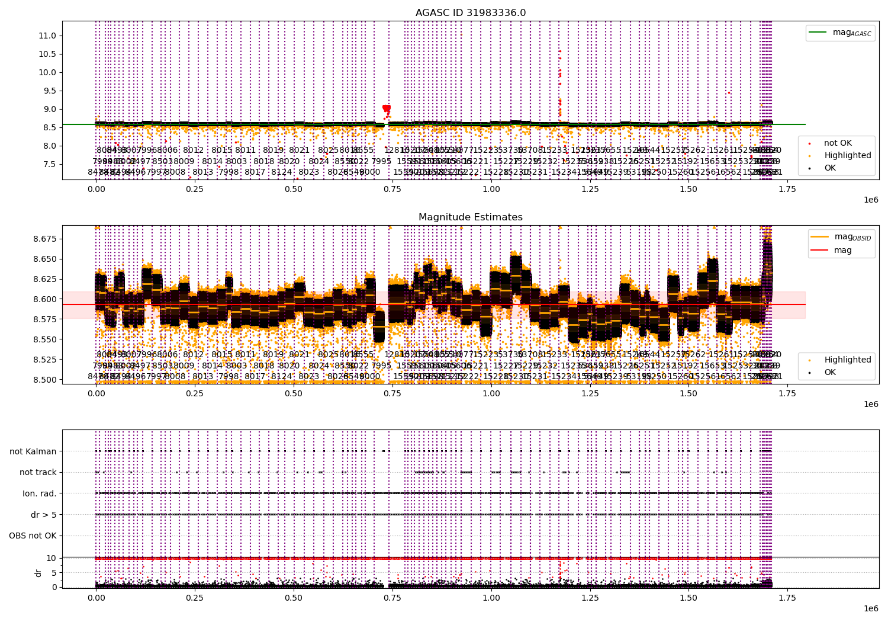Click obsid label 8124 in Magnitude Estimates plot
This screenshot has width=888, height=622.
click(282, 376)
